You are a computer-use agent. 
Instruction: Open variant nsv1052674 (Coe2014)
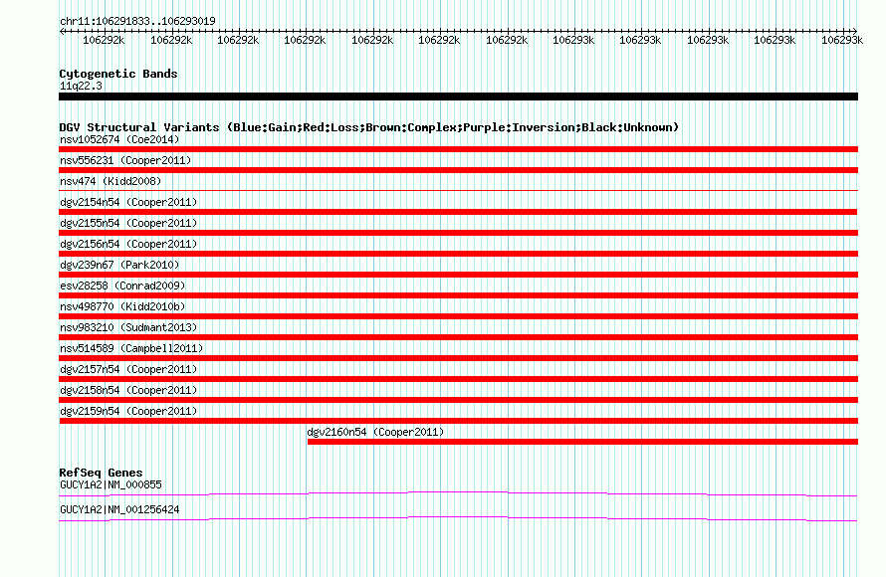tap(458, 149)
